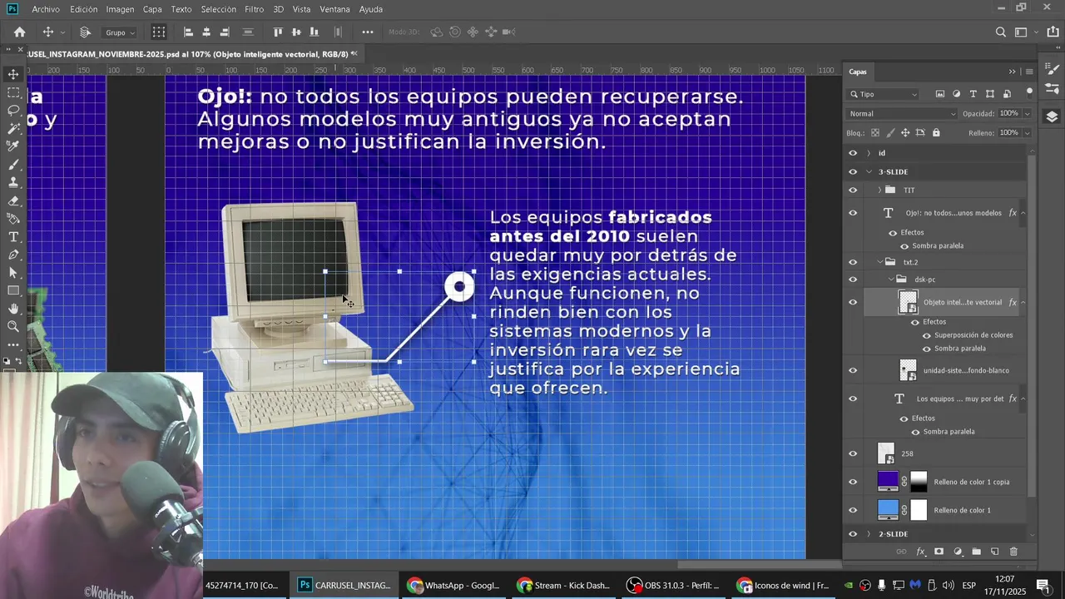Select the Magic Wand tool
This screenshot has width=1065, height=599.
(x=13, y=128)
